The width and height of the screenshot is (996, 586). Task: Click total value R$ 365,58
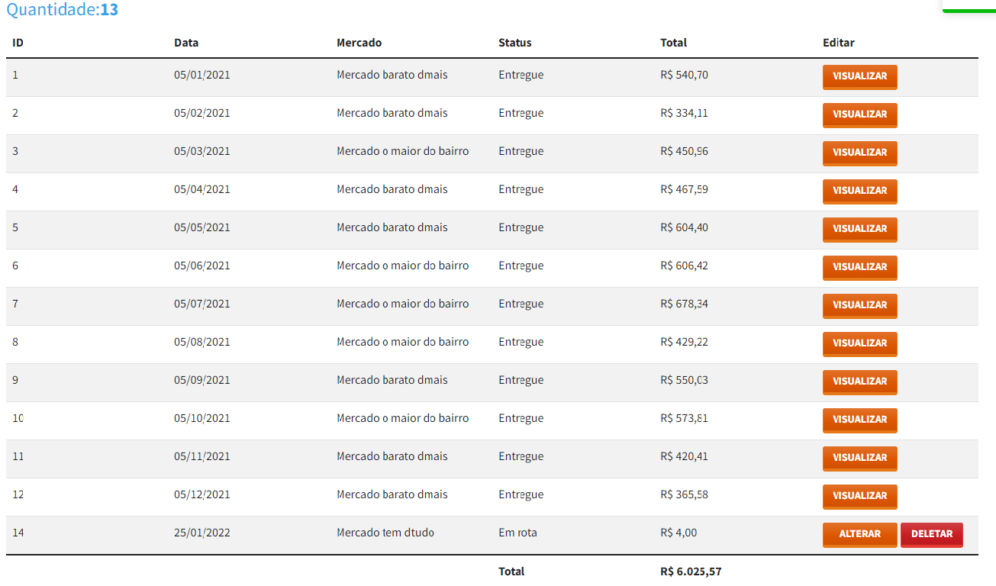click(684, 494)
